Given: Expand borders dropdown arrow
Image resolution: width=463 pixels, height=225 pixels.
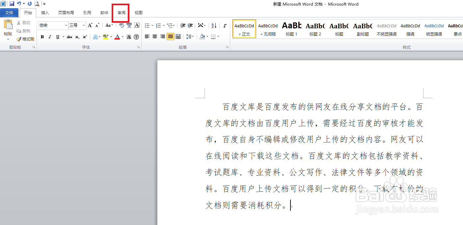Looking at the screenshot, I should click(x=218, y=37).
